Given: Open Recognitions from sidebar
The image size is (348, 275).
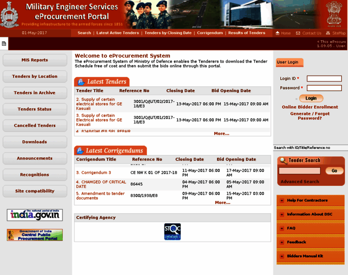Looking at the screenshot, I should pyautogui.click(x=35, y=175).
